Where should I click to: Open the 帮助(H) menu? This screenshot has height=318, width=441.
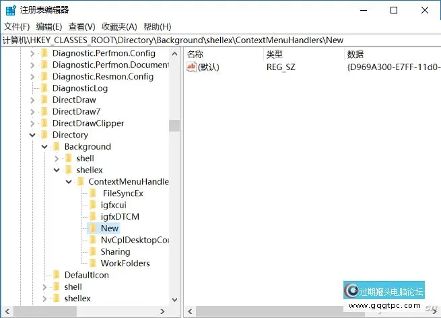coord(158,27)
